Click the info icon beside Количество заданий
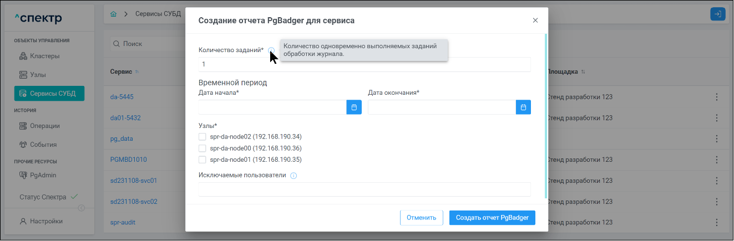Screen dimensions: 734x241 click(x=271, y=50)
